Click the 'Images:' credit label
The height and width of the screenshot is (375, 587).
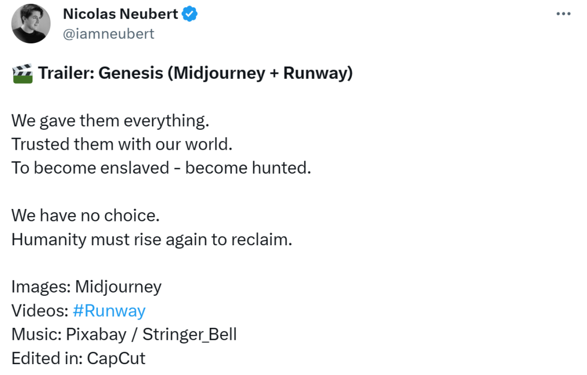click(x=41, y=287)
